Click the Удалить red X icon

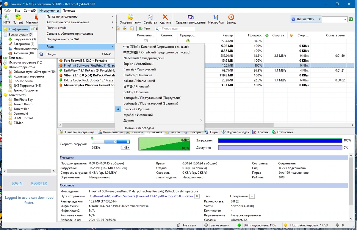point(165,17)
